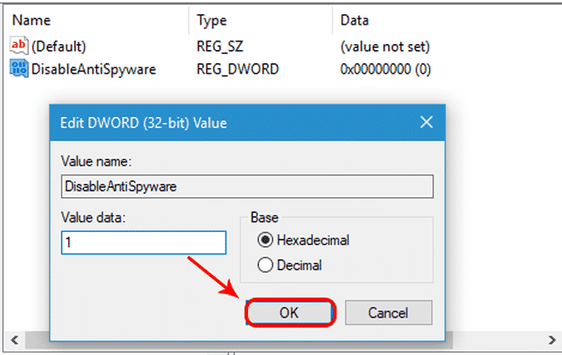Select the (Default) string value icon

click(x=18, y=46)
